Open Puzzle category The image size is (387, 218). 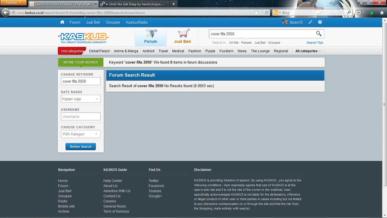tap(210, 51)
